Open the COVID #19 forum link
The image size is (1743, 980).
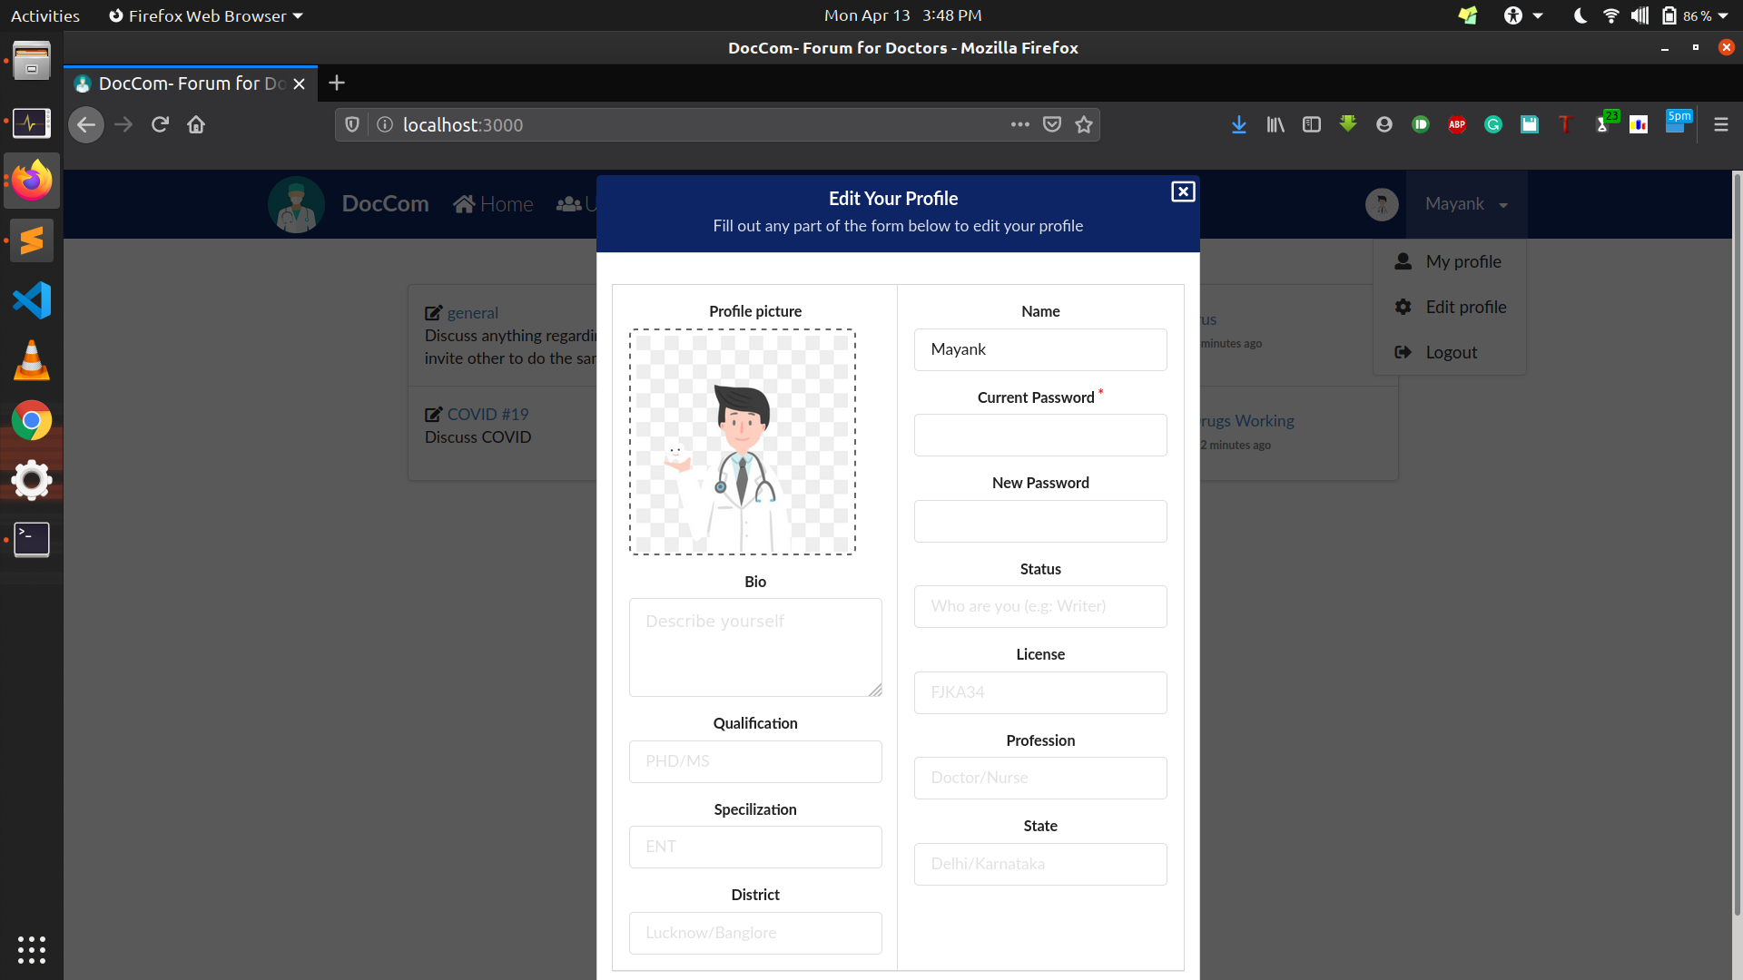point(487,414)
